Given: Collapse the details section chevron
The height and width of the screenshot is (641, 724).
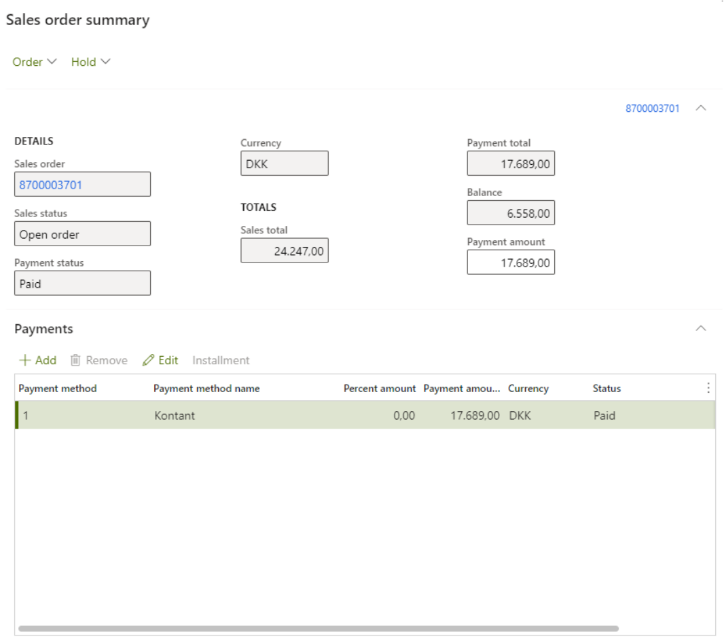Looking at the screenshot, I should (702, 108).
